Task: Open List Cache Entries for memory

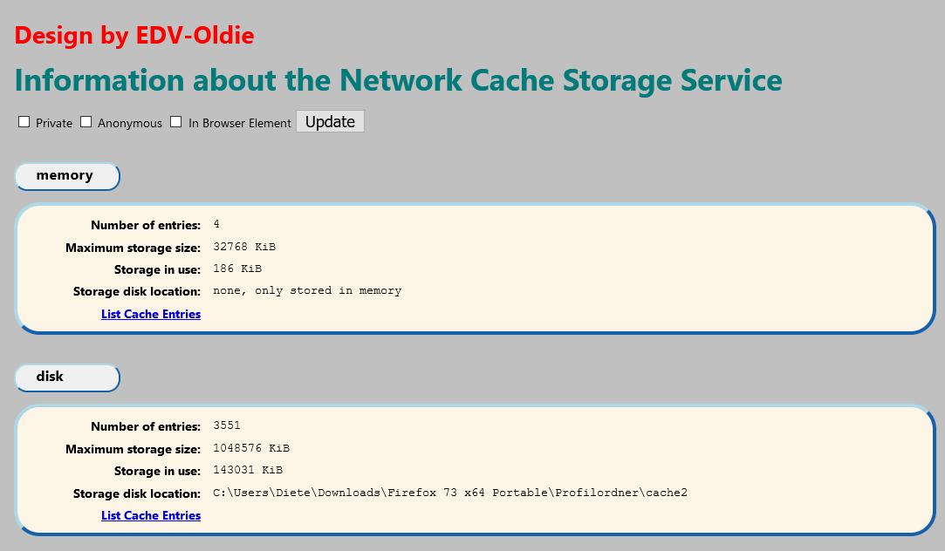Action: tap(151, 314)
